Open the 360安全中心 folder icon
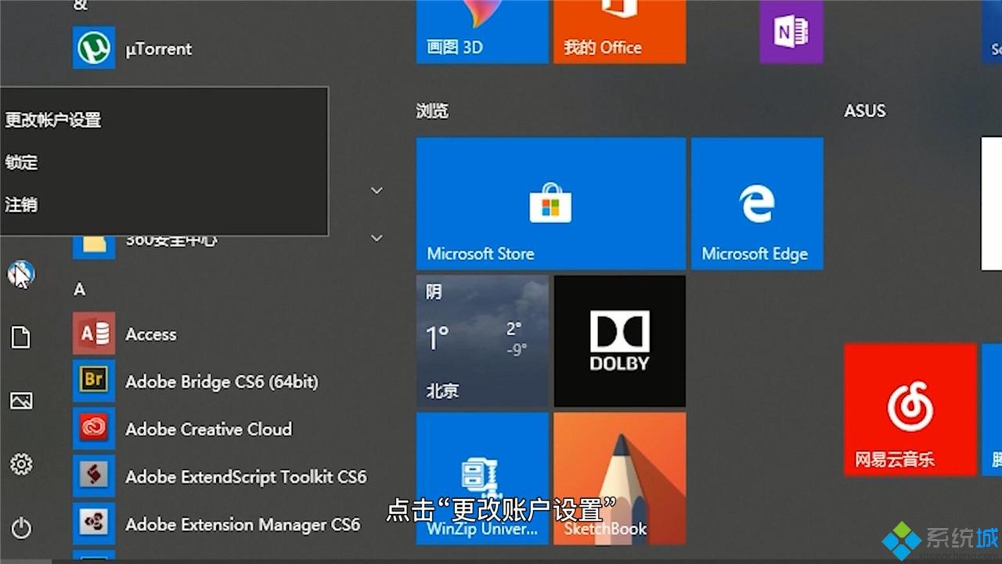This screenshot has width=1002, height=564. pos(94,246)
